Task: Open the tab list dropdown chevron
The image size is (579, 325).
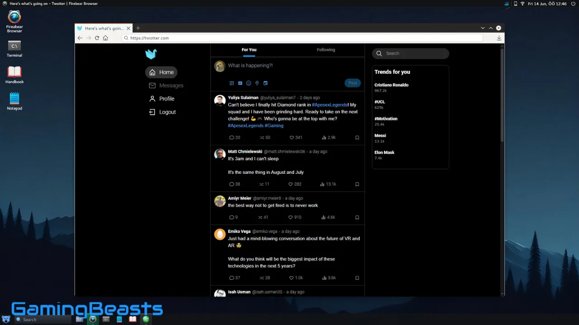Action: (x=483, y=28)
